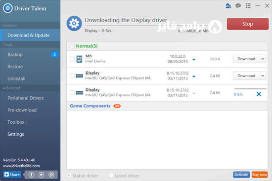Check the downloading Display row checkbox
Image resolution: width=272 pixels, height=181 pixels.
click(72, 93)
